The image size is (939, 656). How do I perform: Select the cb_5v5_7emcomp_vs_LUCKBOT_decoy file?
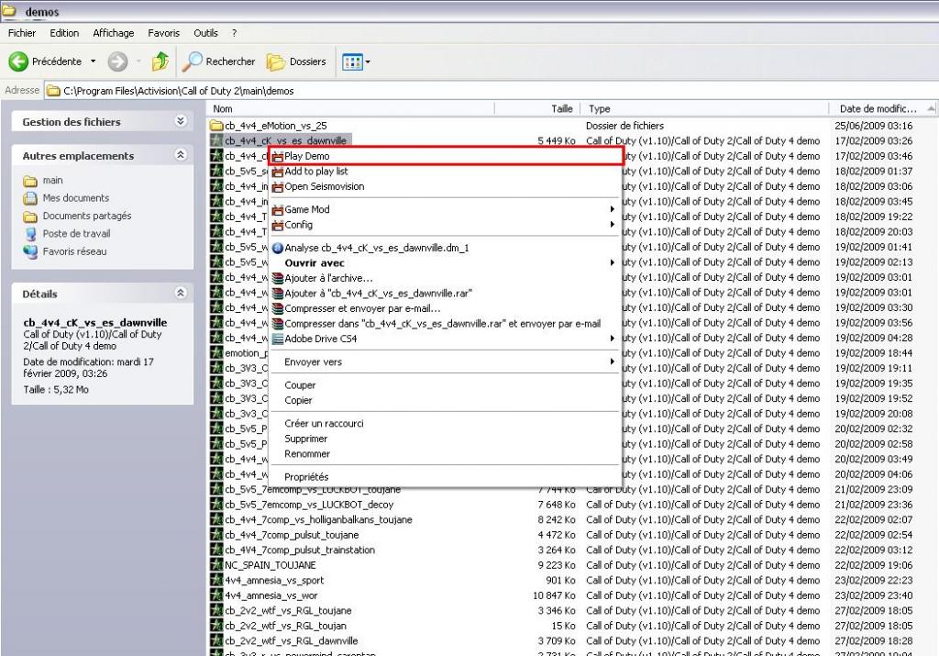309,505
